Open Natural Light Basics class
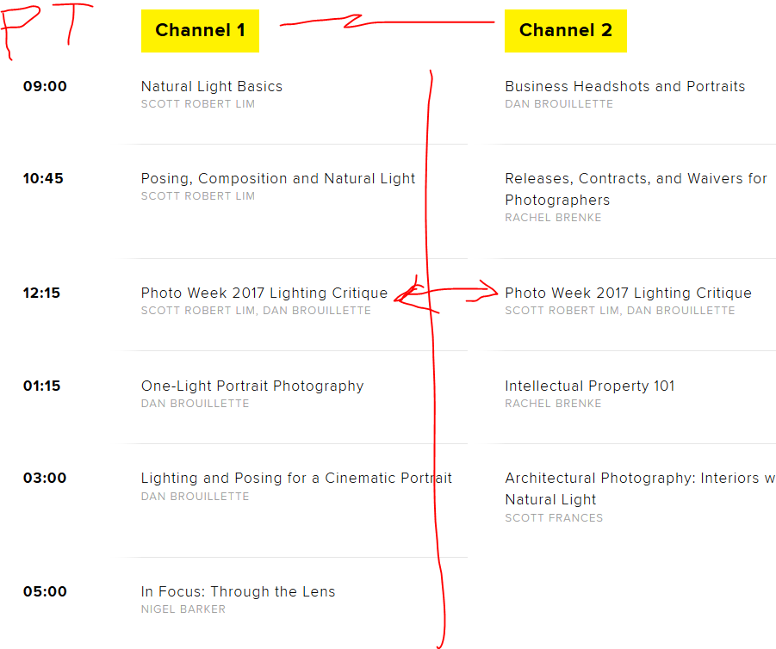This screenshot has width=776, height=649. coord(211,87)
